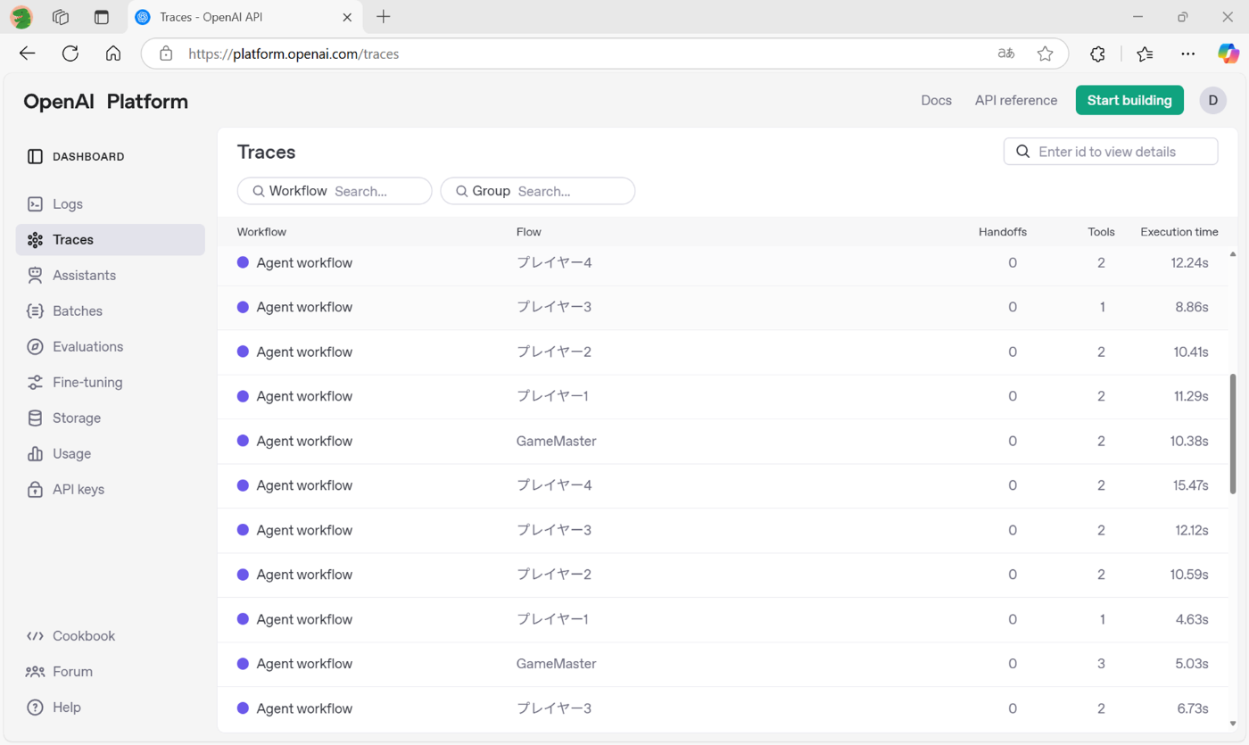The height and width of the screenshot is (745, 1249).
Task: Click the magnifier icon in trace id search
Action: [1023, 152]
